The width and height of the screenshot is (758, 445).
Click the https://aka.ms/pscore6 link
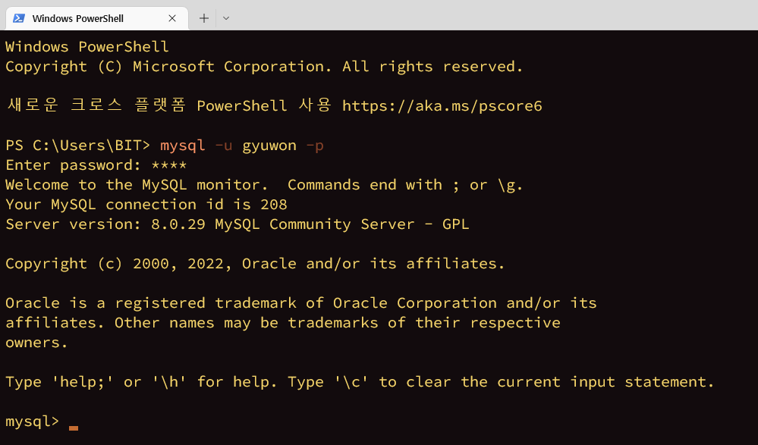tap(442, 105)
